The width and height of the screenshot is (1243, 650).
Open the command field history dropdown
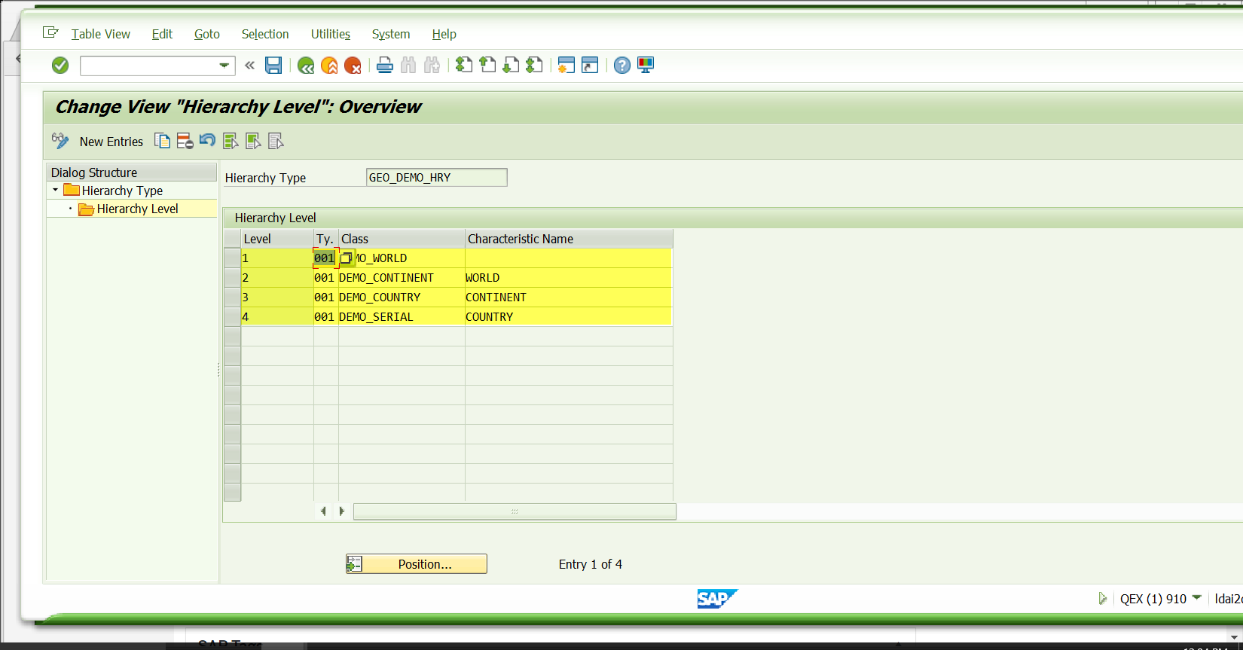(224, 66)
